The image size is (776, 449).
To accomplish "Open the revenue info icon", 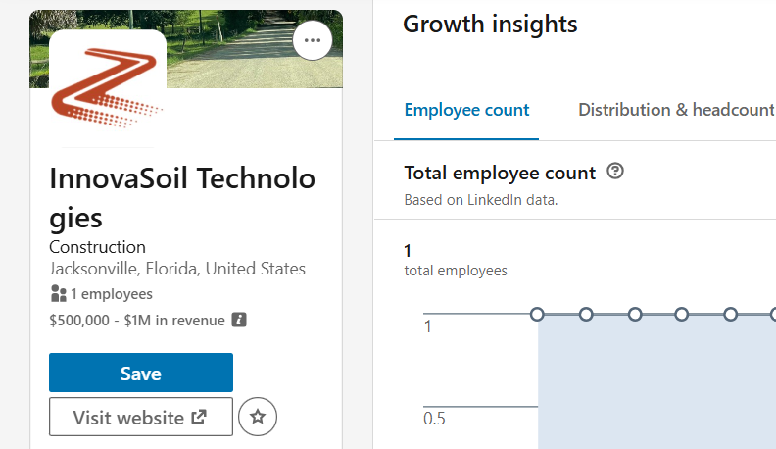I will coord(239,320).
